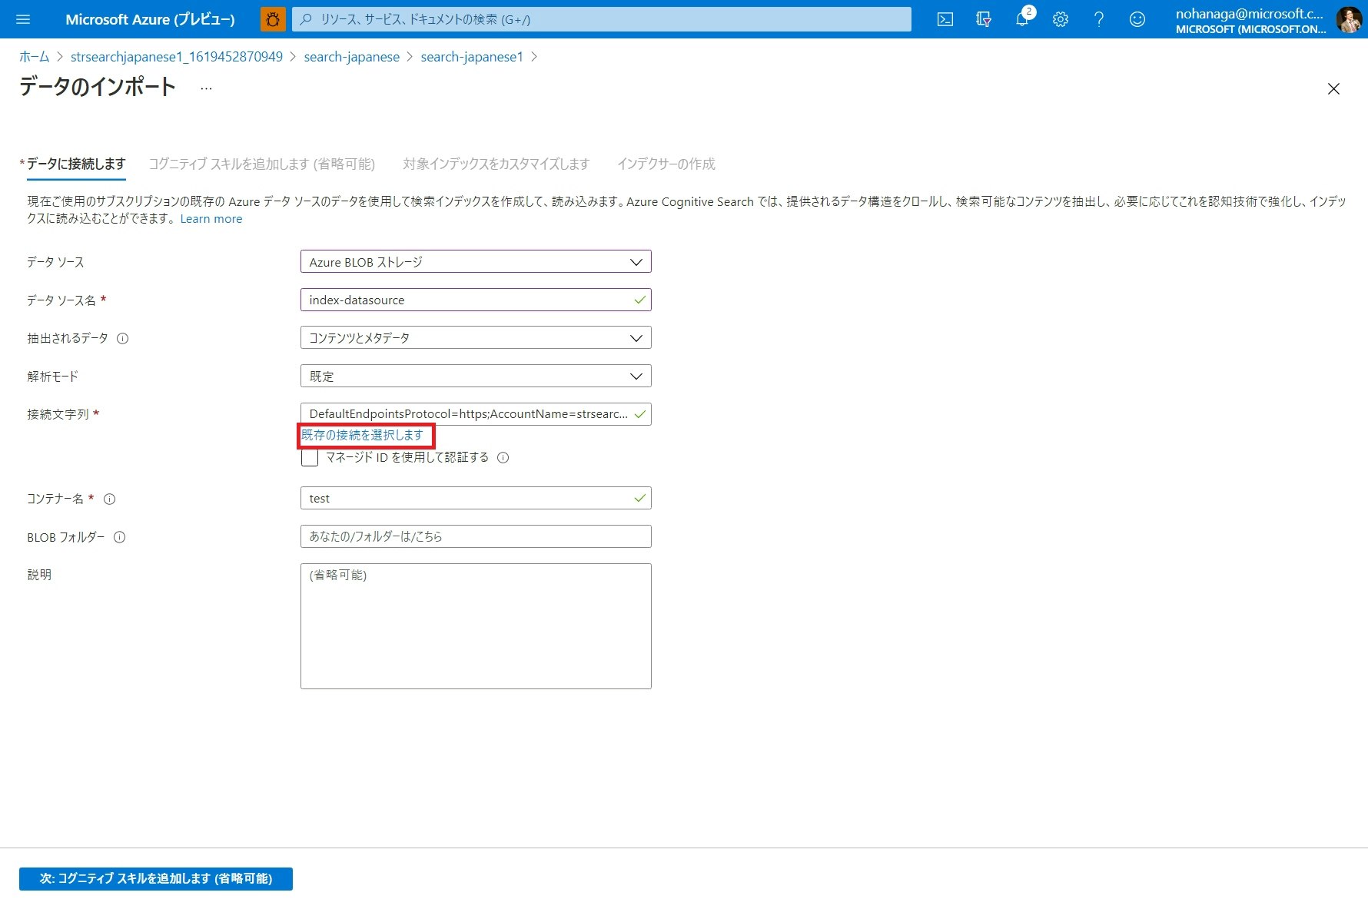The height and width of the screenshot is (909, 1368).
Task: Click the 接続文字列 input field
Action: [476, 414]
